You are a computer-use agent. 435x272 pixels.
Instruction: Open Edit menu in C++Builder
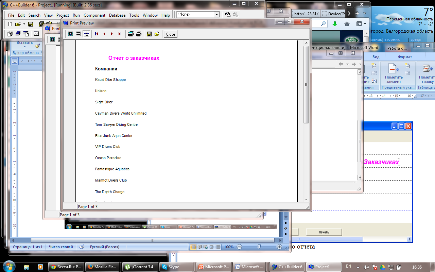21,15
